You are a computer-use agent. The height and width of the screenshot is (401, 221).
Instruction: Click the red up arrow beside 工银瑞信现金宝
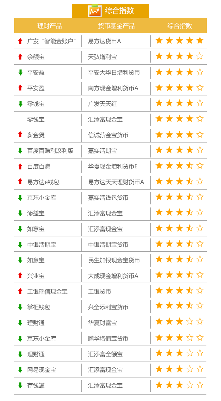pos(20,291)
